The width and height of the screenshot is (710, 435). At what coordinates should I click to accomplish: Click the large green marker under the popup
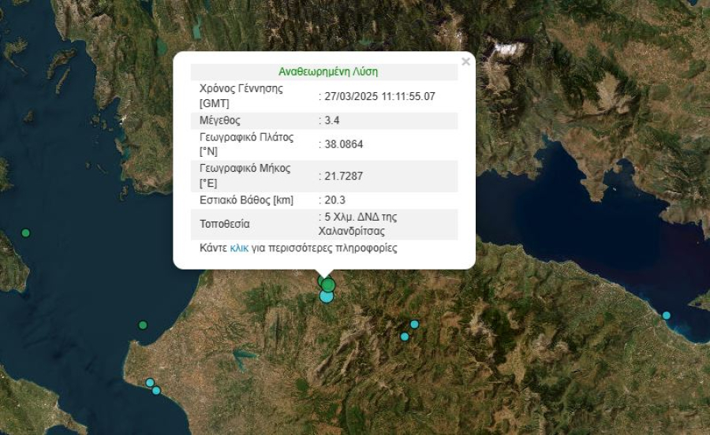328,284
